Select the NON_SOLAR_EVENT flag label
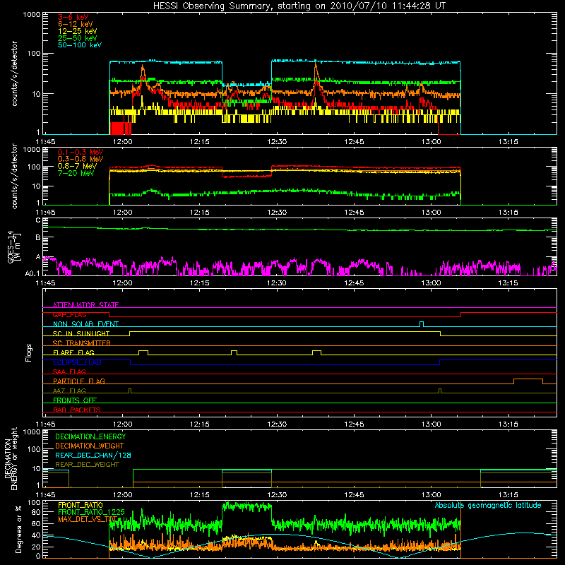 [x=85, y=324]
